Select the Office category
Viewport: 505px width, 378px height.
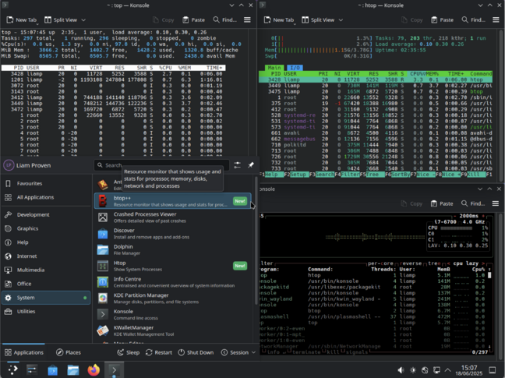pos(46,284)
